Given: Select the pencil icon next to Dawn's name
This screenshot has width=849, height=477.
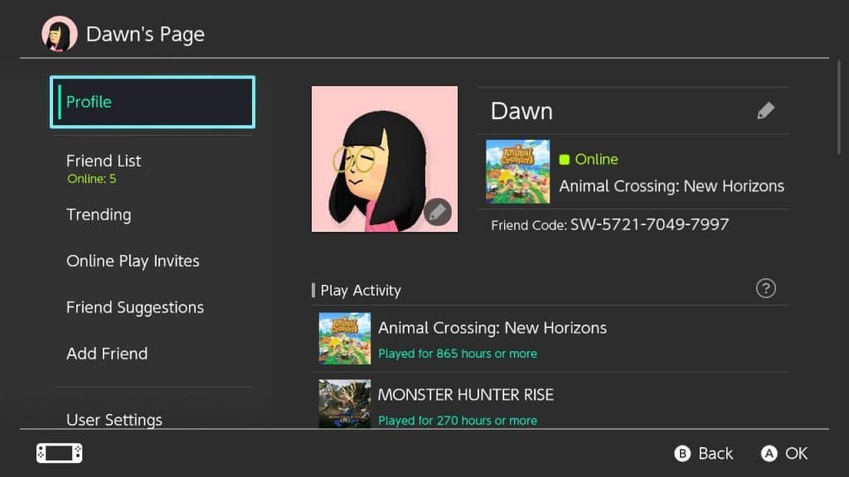Looking at the screenshot, I should [x=765, y=109].
